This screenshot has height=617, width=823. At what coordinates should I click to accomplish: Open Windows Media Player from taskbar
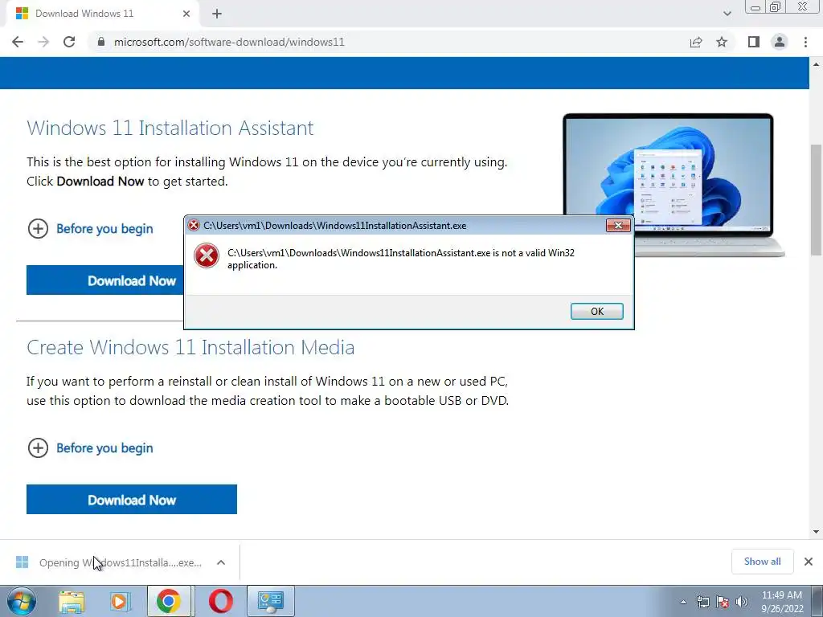coord(120,601)
